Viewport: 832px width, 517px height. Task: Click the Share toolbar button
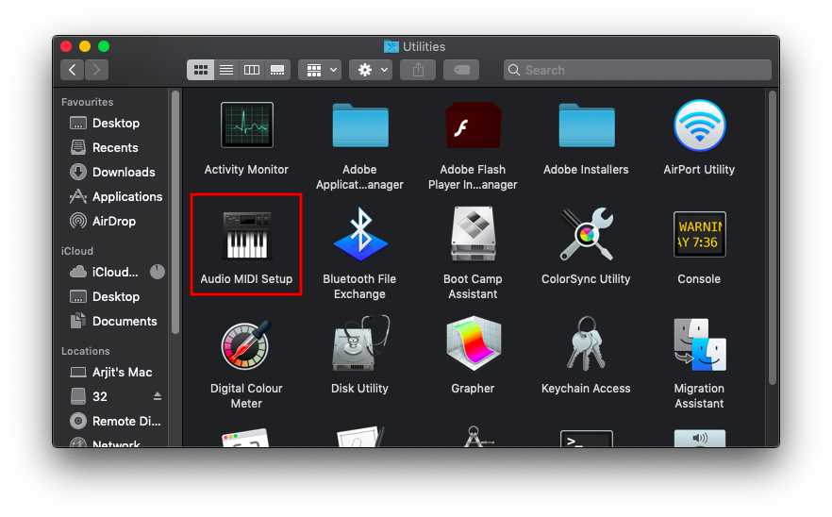418,70
